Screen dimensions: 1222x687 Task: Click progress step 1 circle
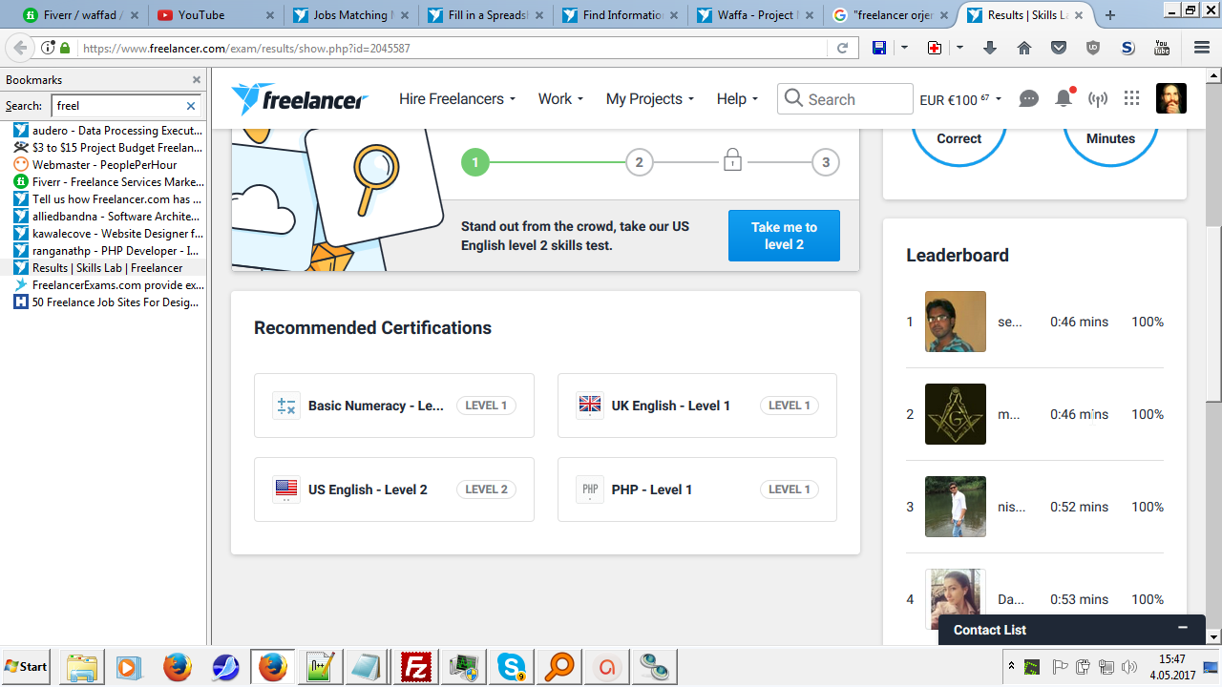(474, 162)
